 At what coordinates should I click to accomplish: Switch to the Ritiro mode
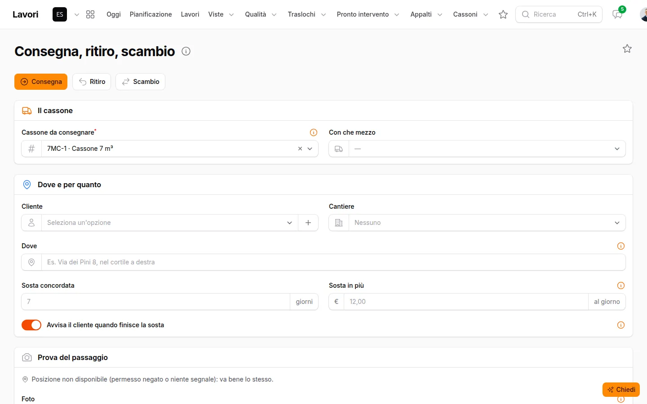coord(92,82)
